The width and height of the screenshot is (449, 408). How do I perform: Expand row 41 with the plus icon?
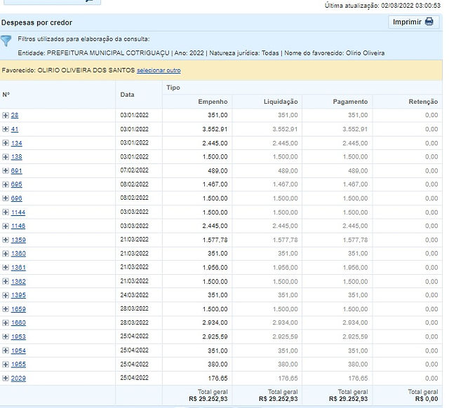(x=5, y=129)
